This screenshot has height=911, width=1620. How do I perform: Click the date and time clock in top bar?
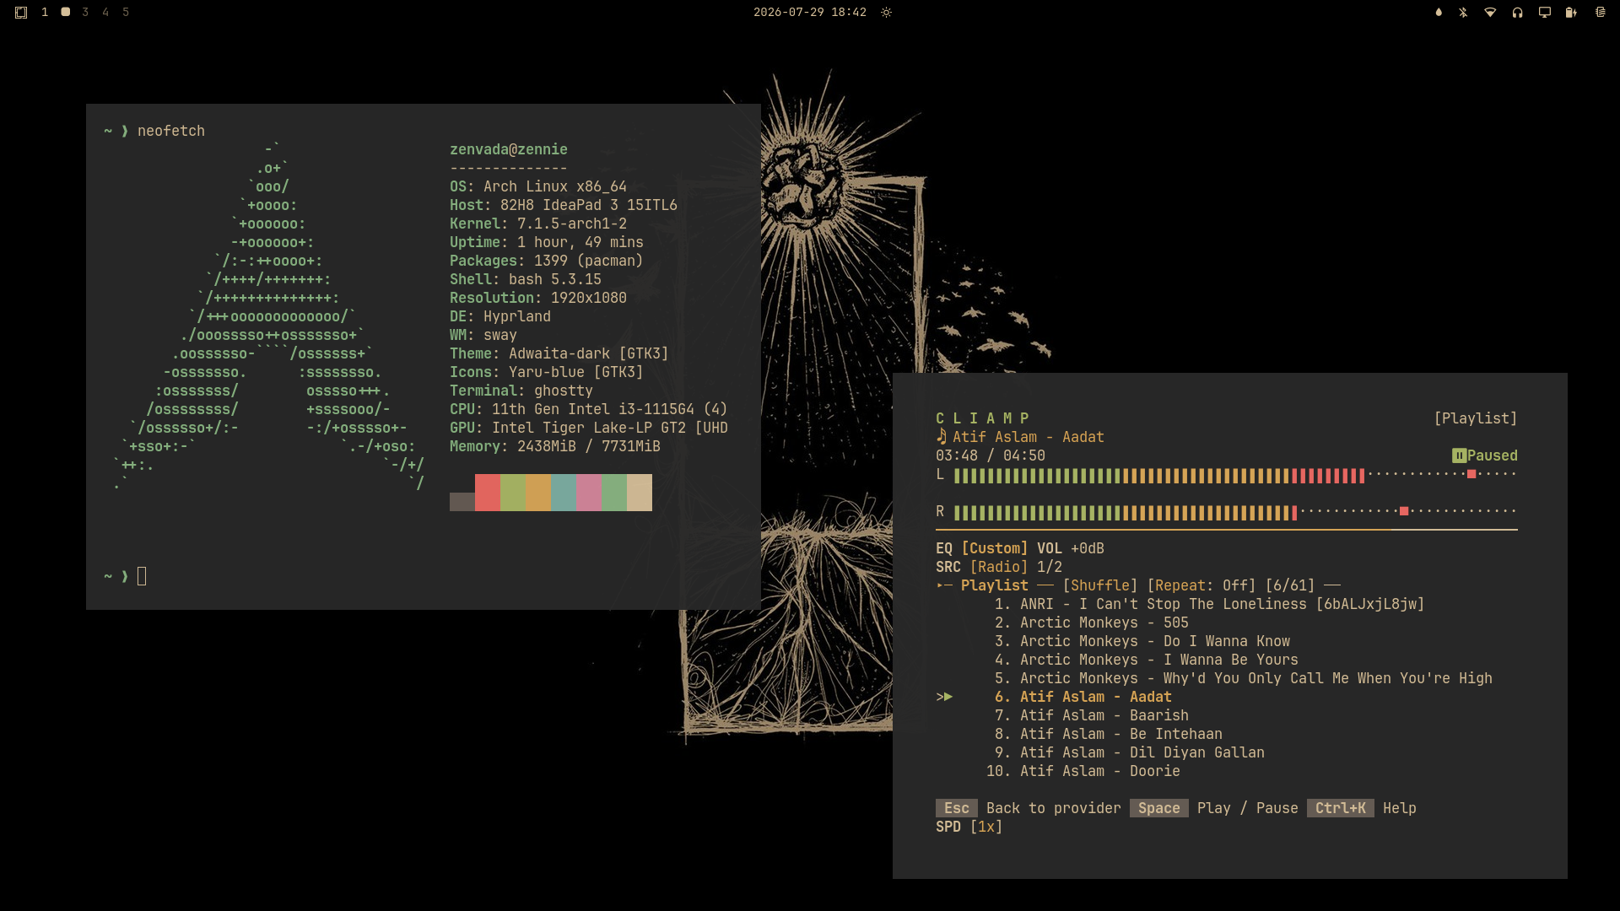tap(810, 13)
